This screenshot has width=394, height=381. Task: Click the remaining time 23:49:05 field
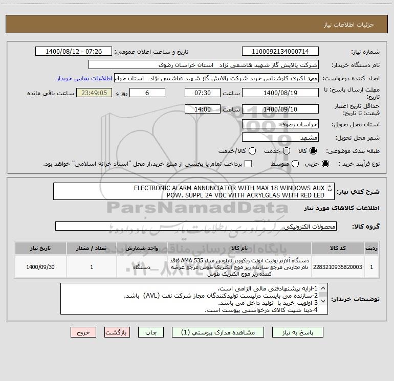click(94, 93)
